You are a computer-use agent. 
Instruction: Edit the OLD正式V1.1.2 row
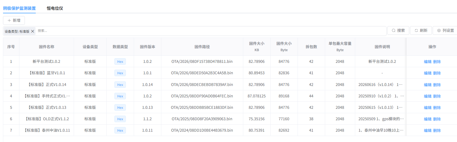tap(428, 119)
